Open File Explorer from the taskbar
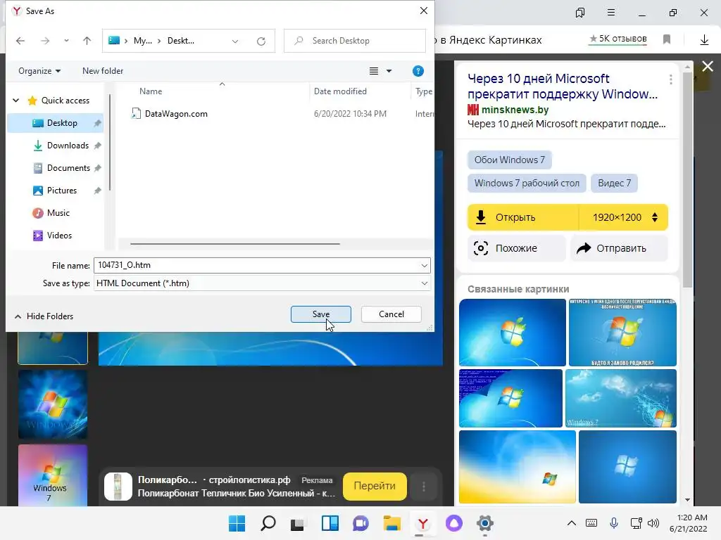 pos(391,523)
